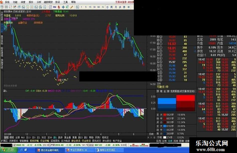Click the minus zoom button beside 日线
The width and height of the screenshot is (237, 153).
click(x=151, y=137)
